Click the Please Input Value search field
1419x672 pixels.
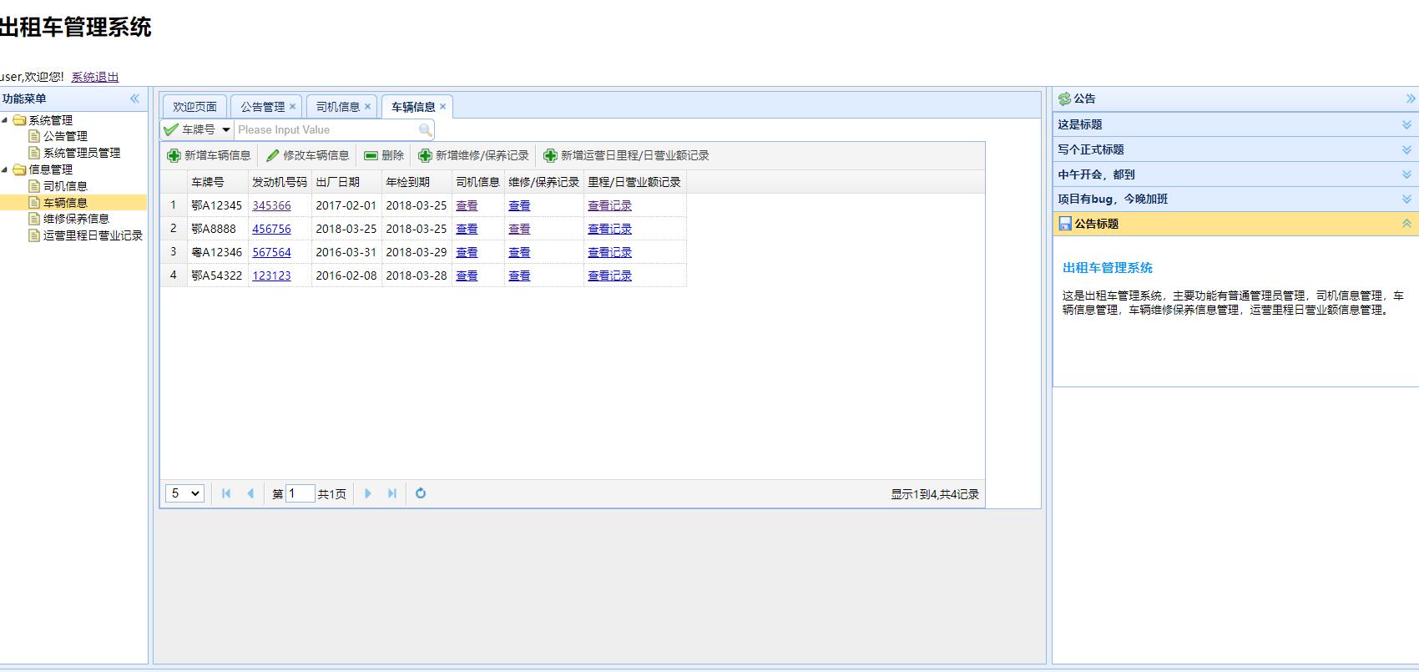click(326, 130)
